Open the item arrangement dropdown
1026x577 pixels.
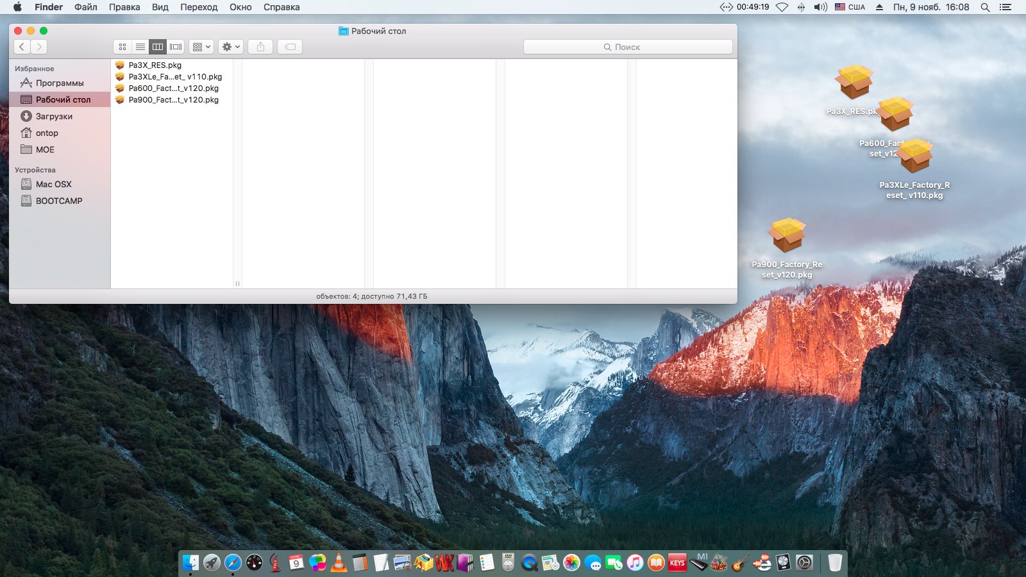[x=201, y=47]
